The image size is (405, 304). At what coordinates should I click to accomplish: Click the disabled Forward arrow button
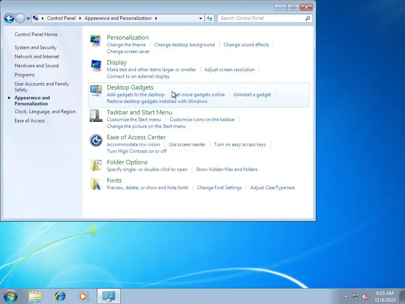20,18
